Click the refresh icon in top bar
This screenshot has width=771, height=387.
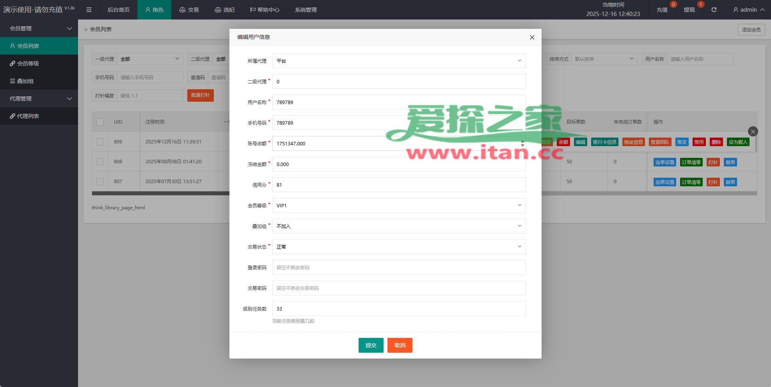714,10
